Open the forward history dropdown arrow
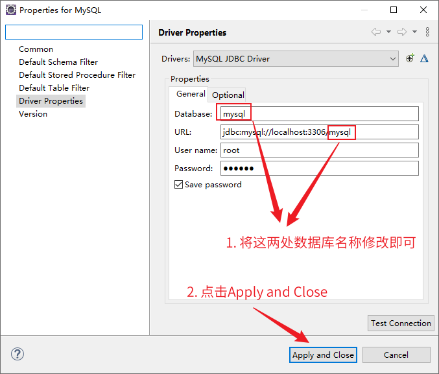The image size is (439, 374). 414,32
